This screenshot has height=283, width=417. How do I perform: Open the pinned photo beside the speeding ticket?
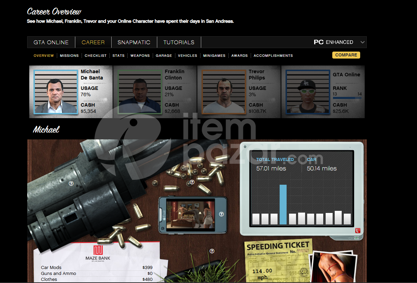tap(334, 267)
